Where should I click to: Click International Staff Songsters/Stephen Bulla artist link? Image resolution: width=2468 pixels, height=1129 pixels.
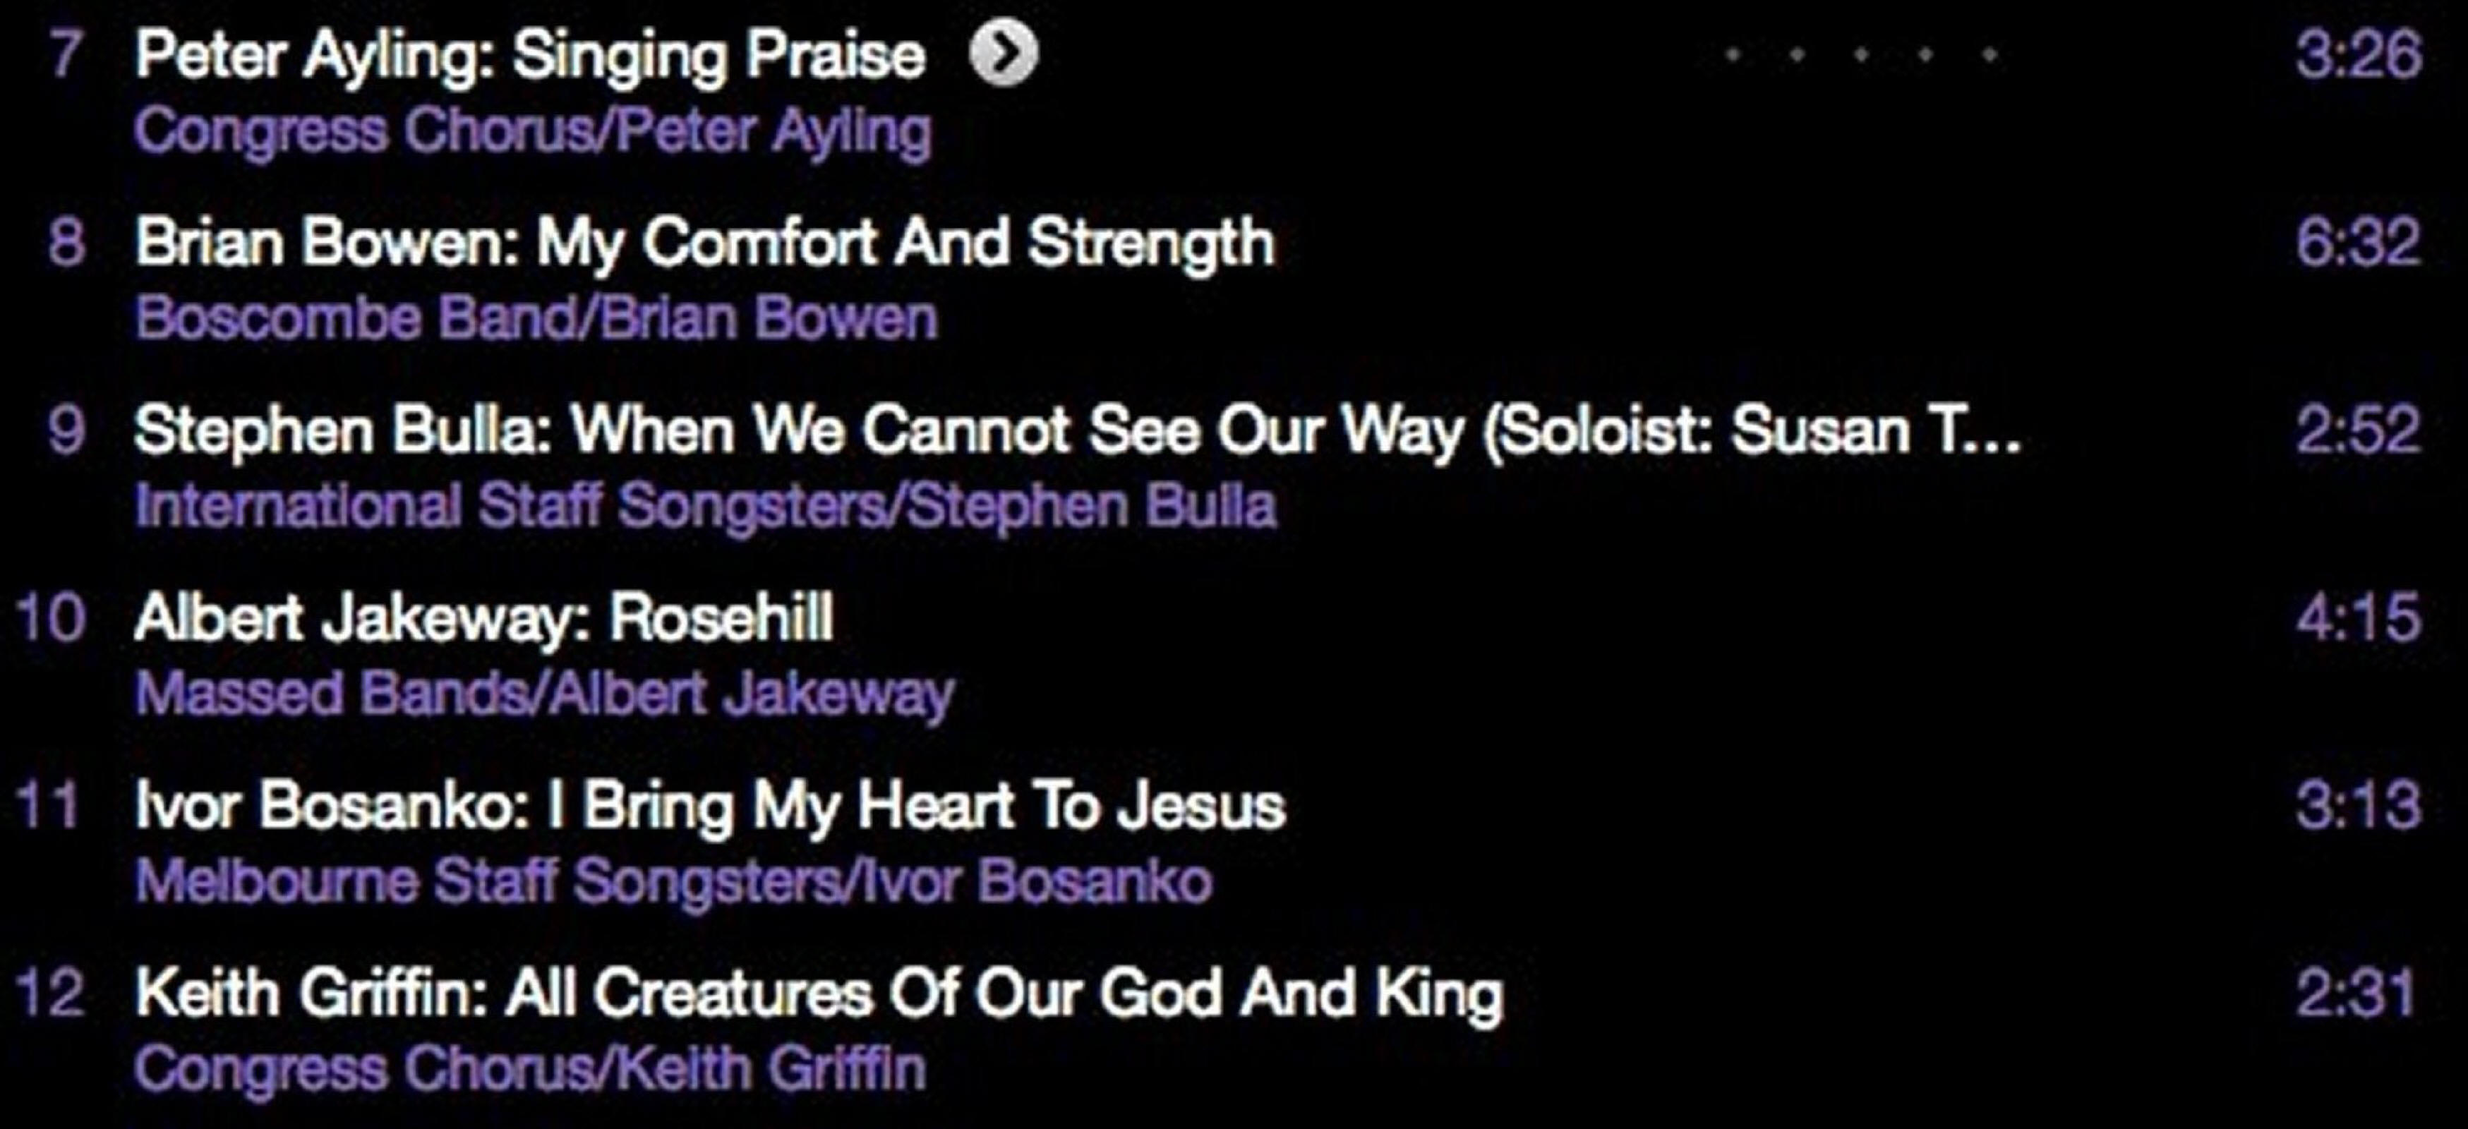coord(705,507)
